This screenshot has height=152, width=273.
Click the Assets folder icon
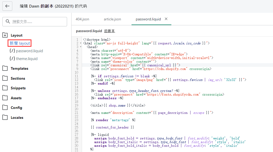click(x=5, y=98)
